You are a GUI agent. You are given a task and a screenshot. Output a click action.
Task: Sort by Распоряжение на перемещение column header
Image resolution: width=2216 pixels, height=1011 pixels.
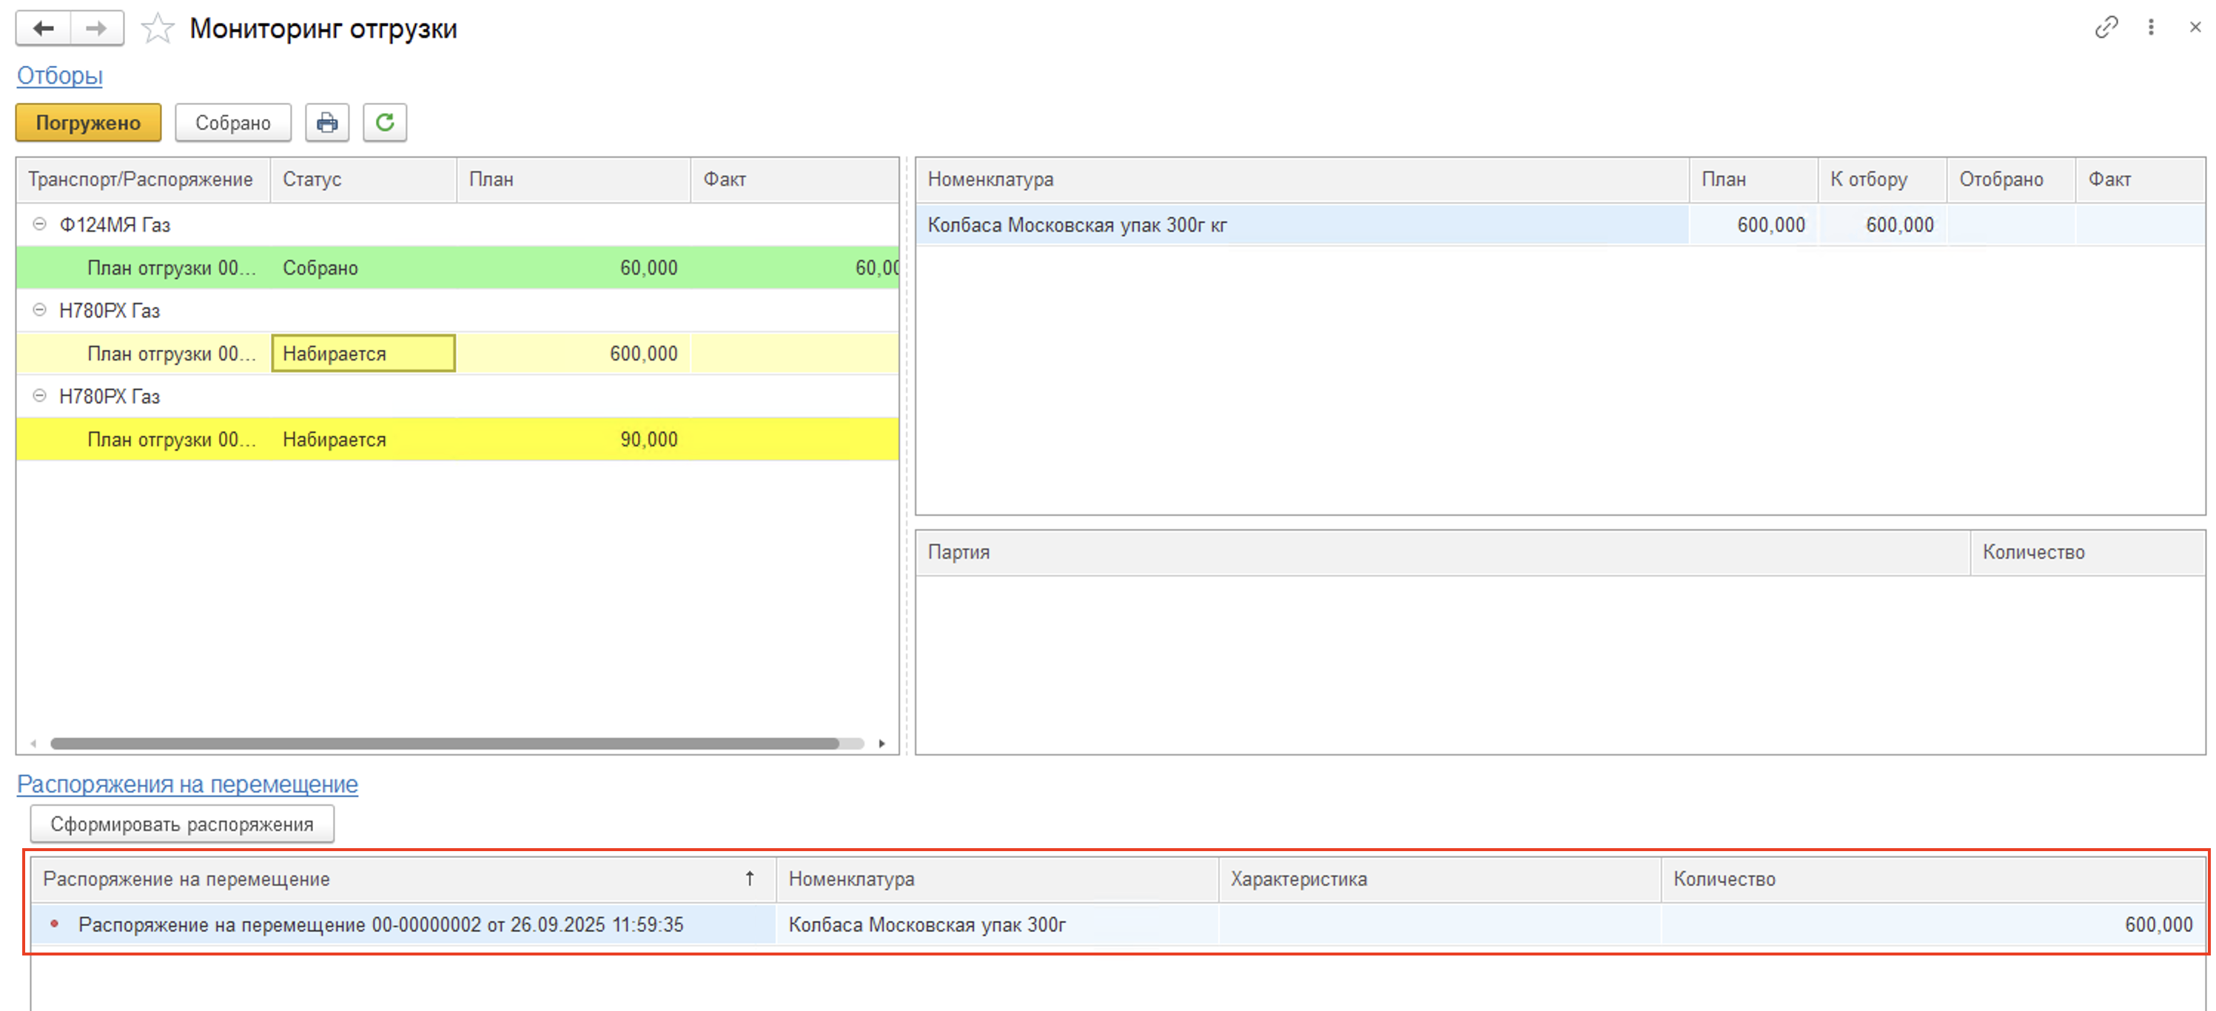[187, 879]
